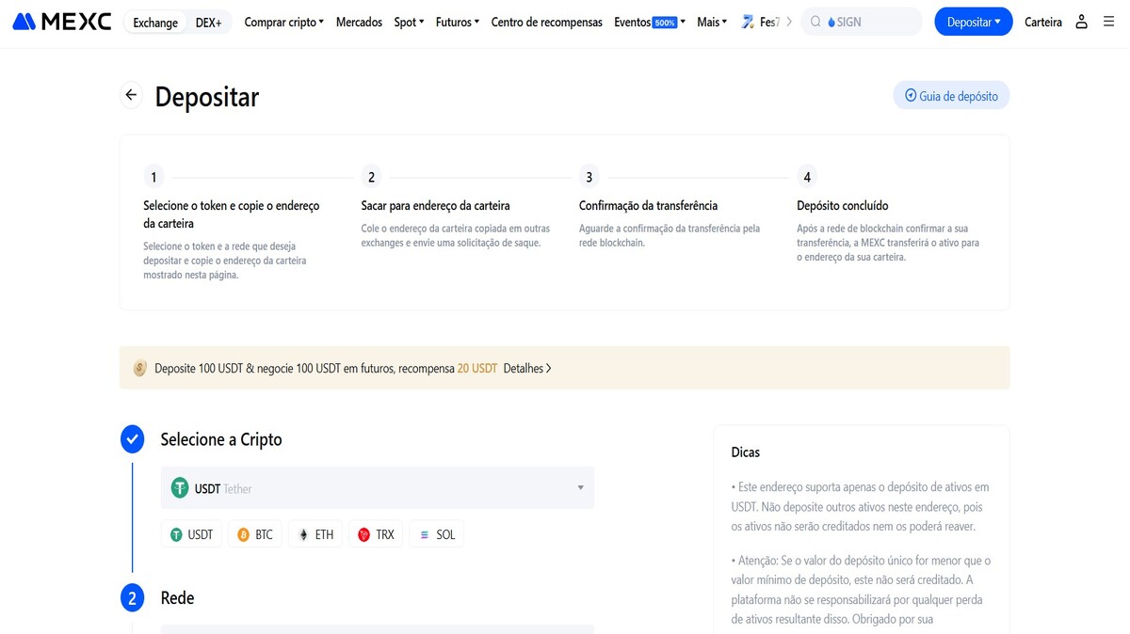
Task: Click the MEXC logo
Action: pyautogui.click(x=62, y=22)
